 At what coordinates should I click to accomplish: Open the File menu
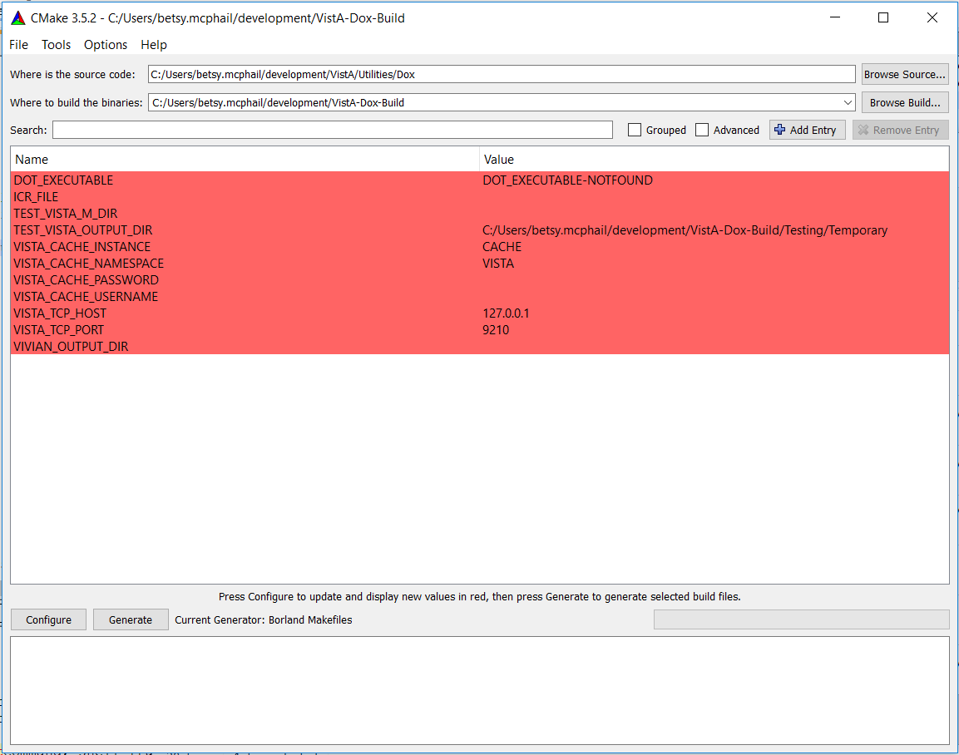click(18, 44)
